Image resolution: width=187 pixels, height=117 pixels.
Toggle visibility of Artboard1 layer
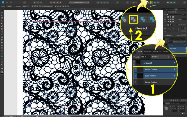click(x=185, y=45)
